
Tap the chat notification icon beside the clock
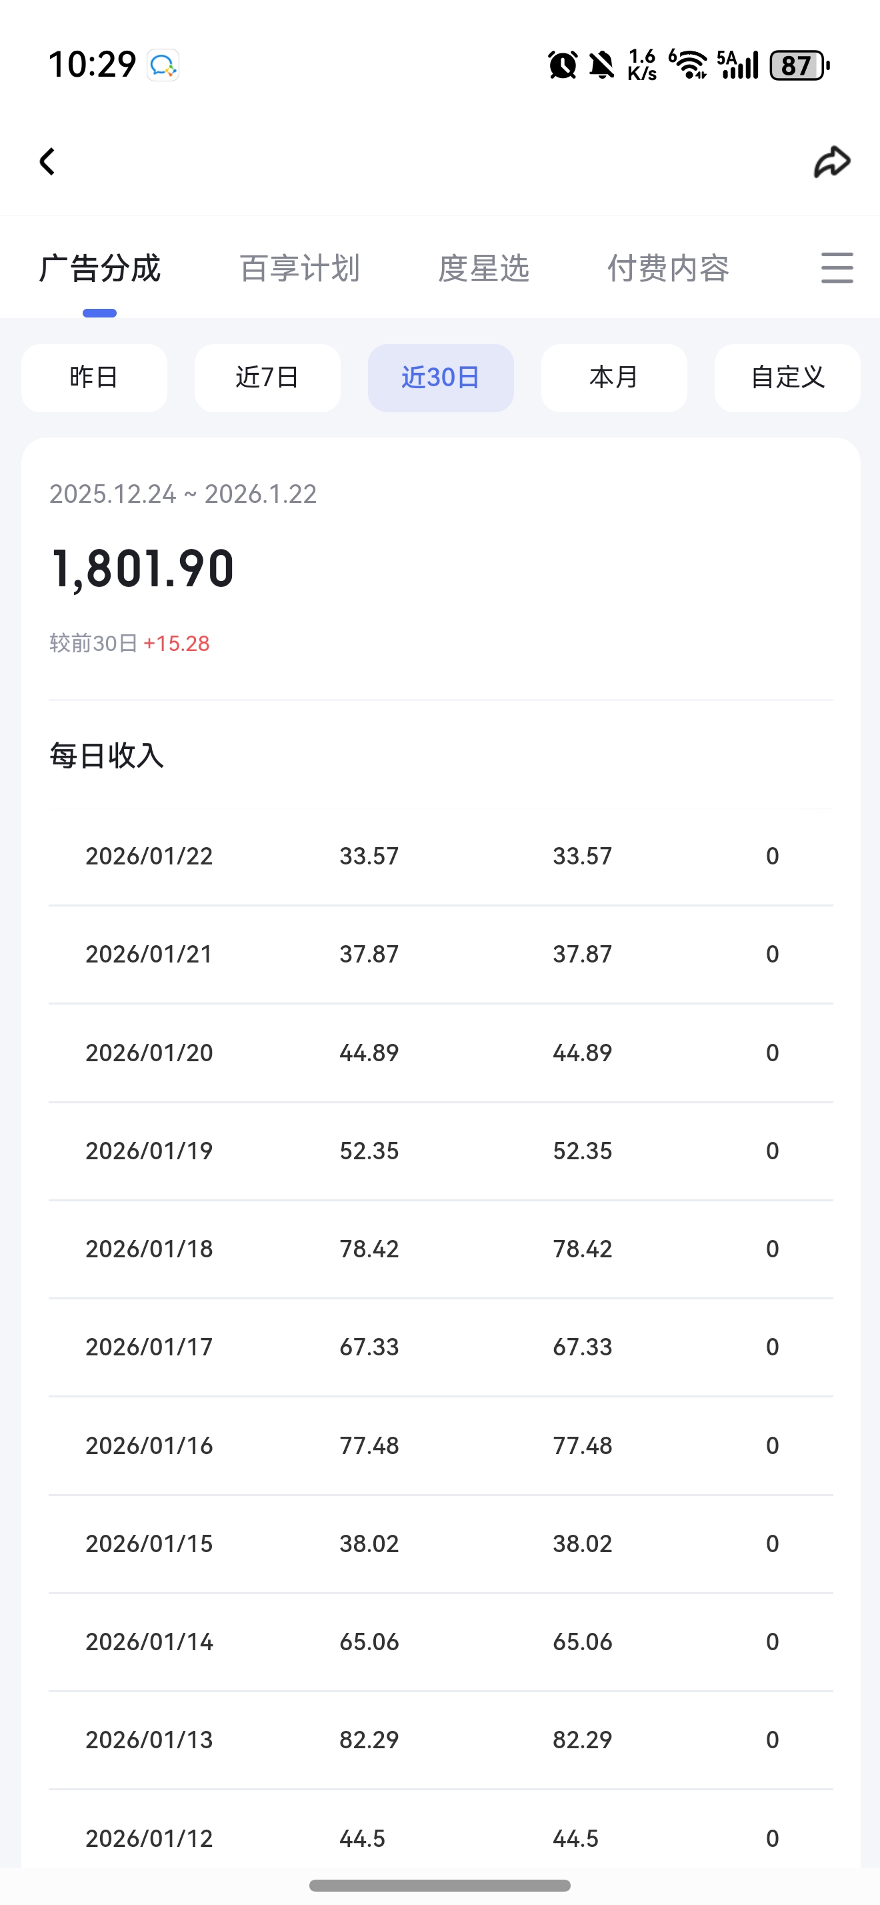pos(163,65)
